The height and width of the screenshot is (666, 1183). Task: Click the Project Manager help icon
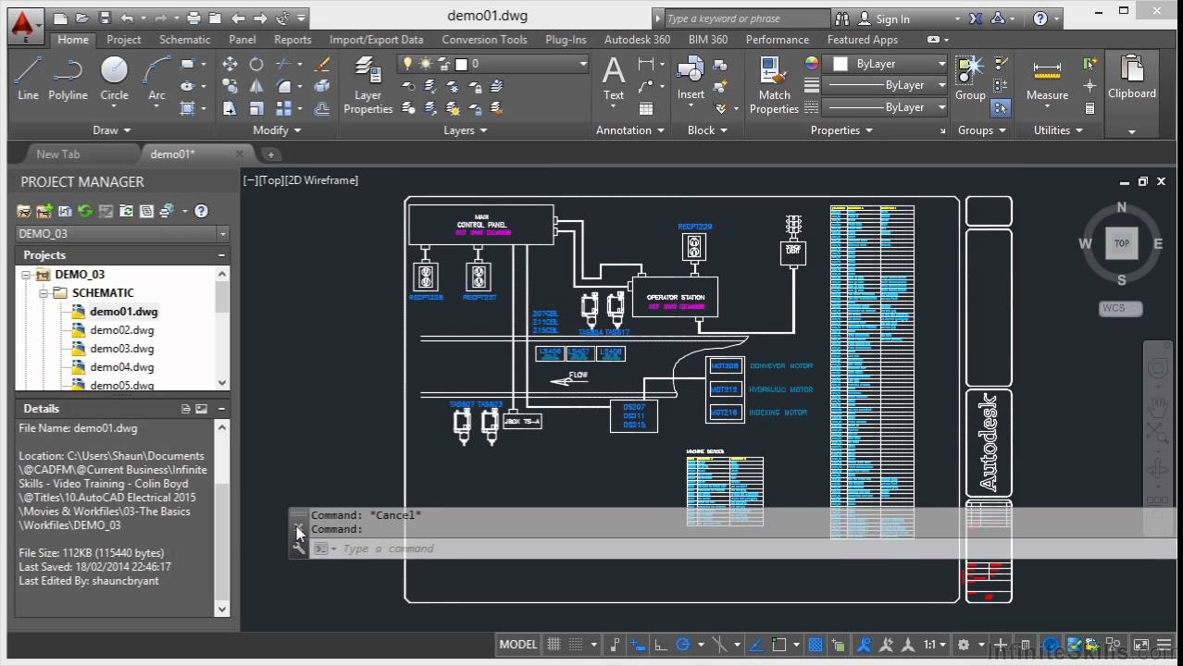point(201,211)
